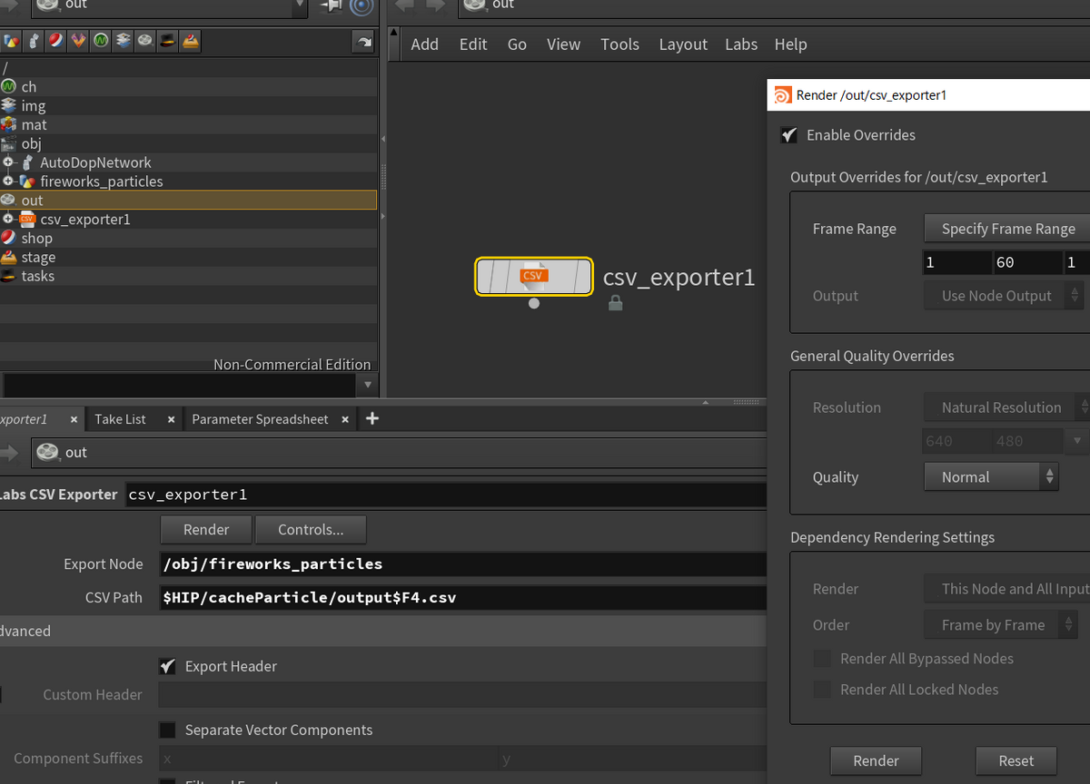This screenshot has height=784, width=1090.
Task: Expand the fireworks_particles tree item
Action: point(9,181)
